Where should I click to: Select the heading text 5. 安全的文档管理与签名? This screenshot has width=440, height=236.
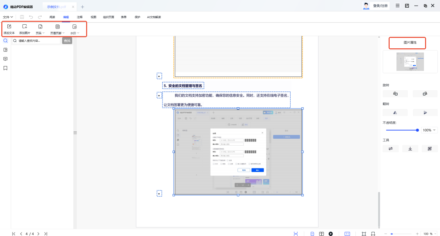[x=183, y=86]
